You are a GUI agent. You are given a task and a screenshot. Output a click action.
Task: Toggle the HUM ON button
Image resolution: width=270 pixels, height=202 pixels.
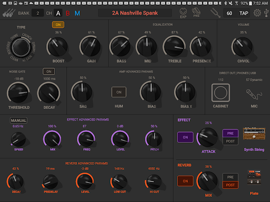(119, 92)
